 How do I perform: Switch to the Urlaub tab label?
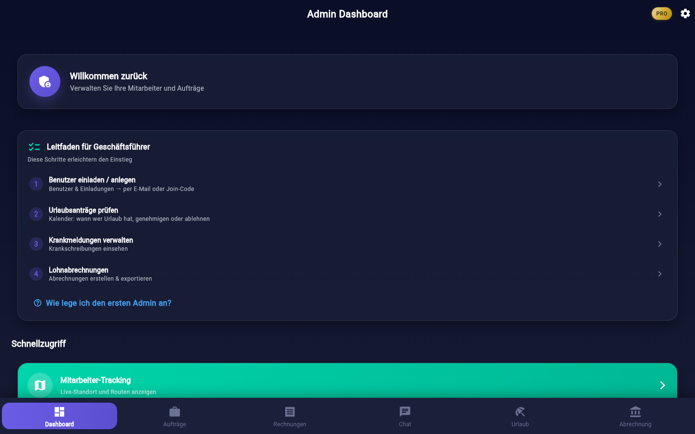coord(520,424)
